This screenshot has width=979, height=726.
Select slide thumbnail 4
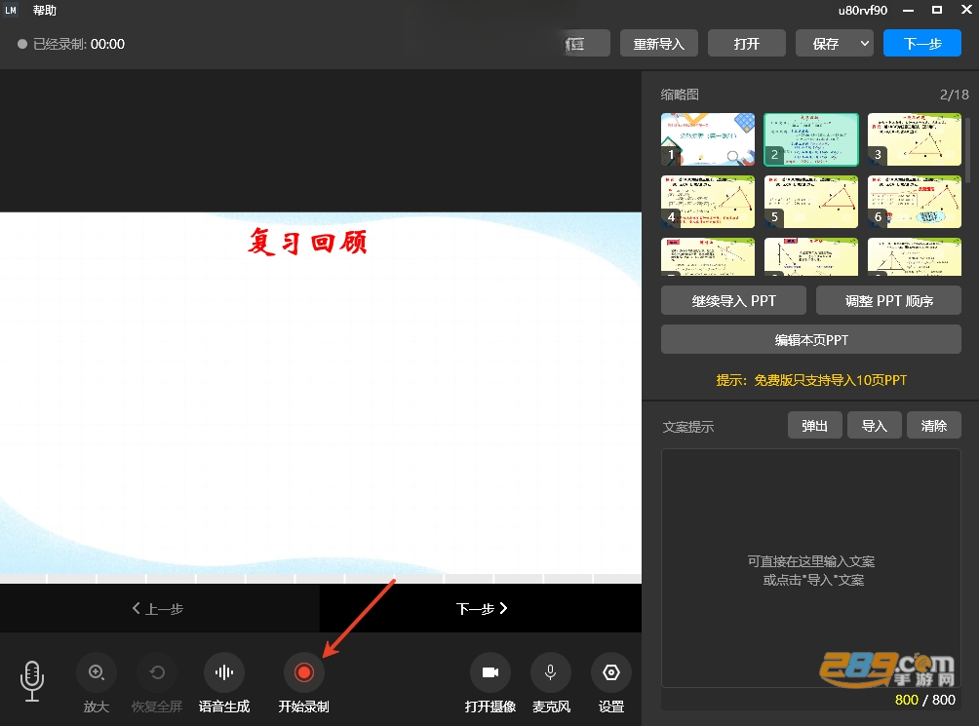708,202
